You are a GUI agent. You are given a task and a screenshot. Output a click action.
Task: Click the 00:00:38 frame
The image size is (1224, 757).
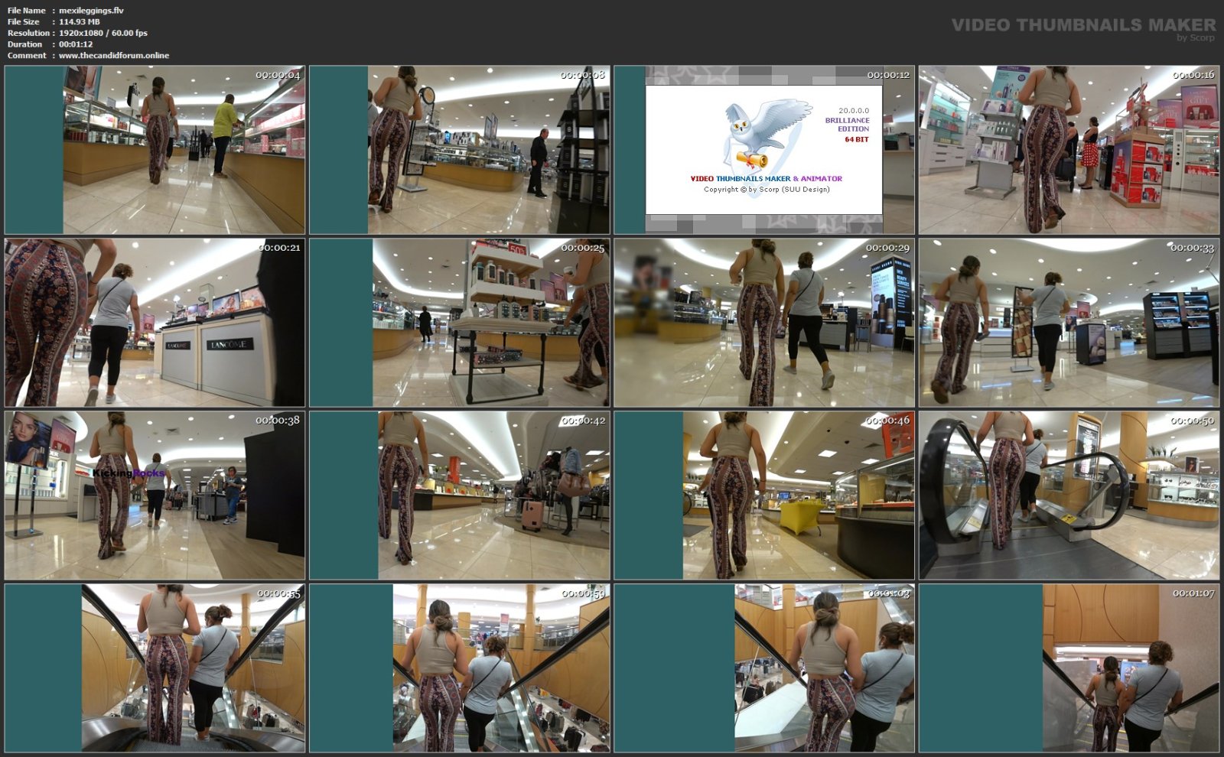(x=155, y=495)
